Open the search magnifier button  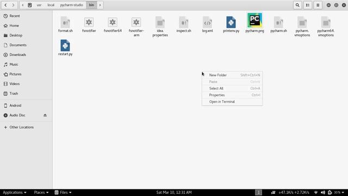click(x=297, y=5)
